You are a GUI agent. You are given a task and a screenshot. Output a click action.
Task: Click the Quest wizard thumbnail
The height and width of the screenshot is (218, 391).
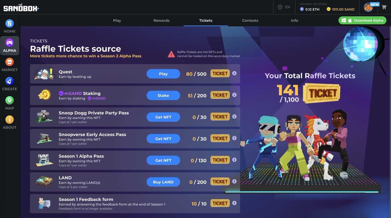pyautogui.click(x=44, y=74)
